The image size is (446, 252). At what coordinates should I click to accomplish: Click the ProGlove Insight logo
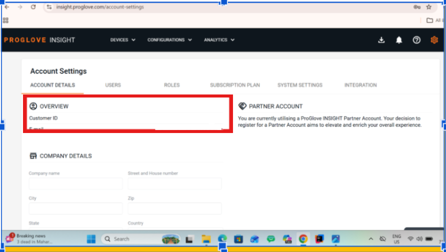coord(39,40)
